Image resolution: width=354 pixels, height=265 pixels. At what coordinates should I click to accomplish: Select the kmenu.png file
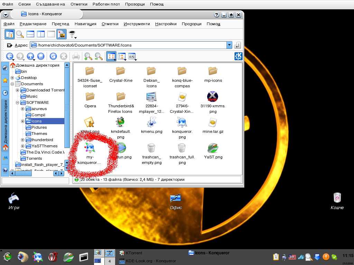click(151, 126)
